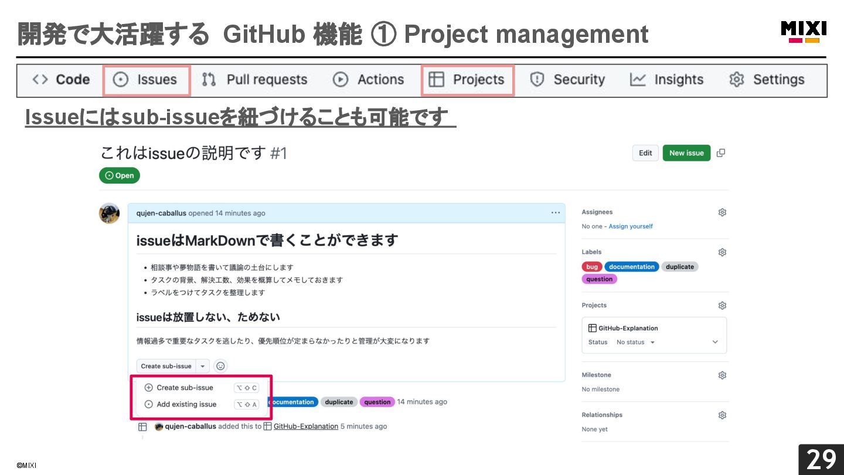844x475 pixels.
Task: Open Milestone settings gear
Action: 722,375
